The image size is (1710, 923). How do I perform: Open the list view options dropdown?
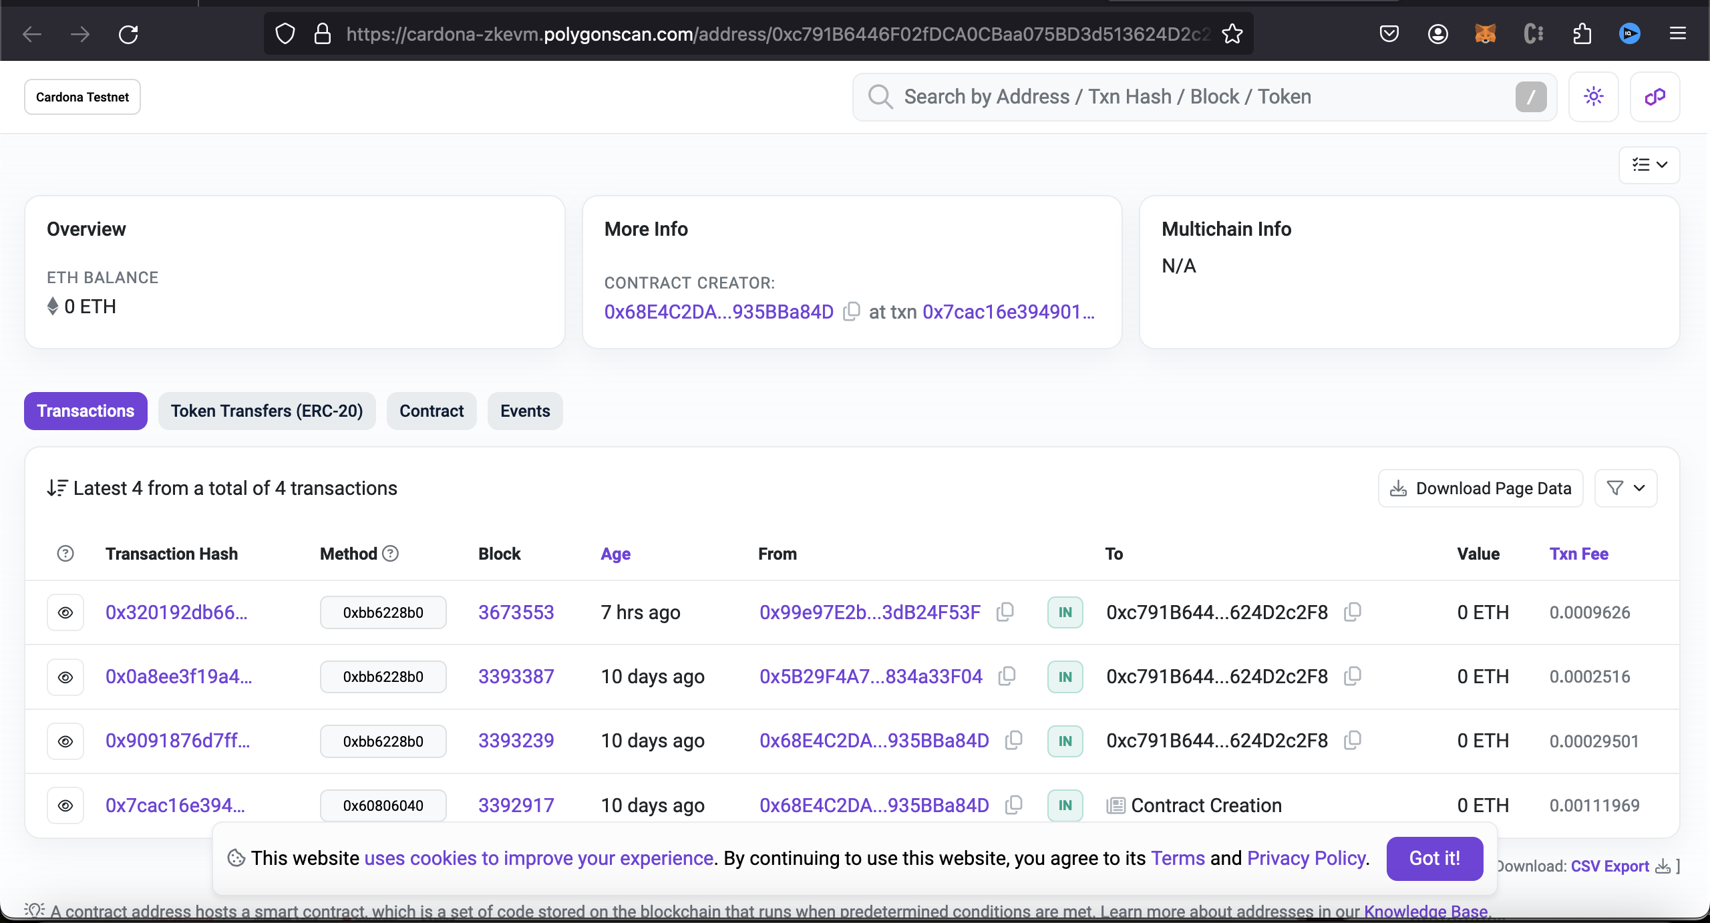click(1649, 165)
